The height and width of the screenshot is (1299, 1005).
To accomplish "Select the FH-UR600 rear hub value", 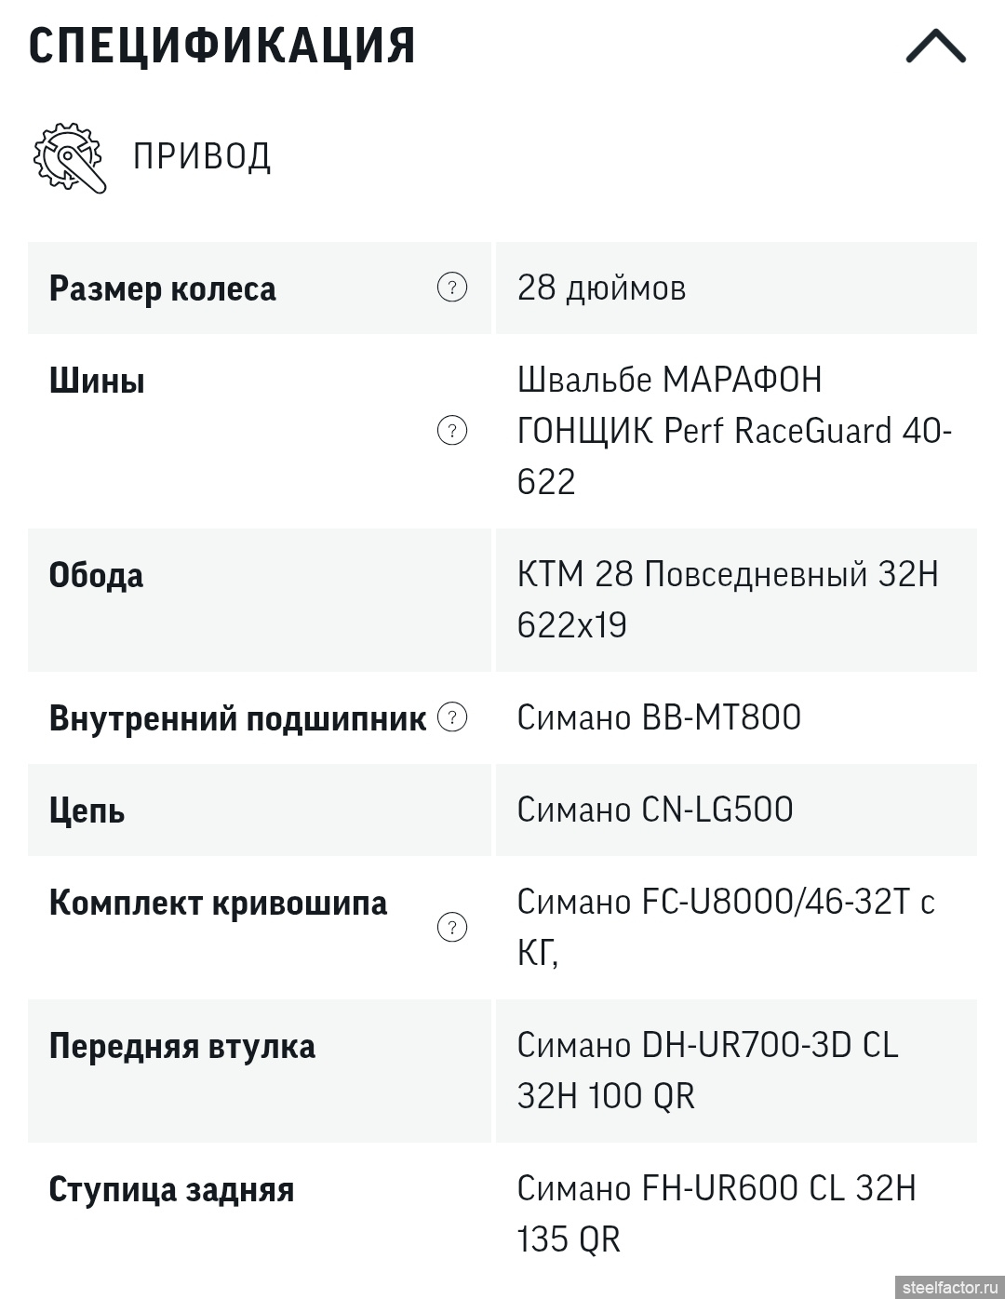I will [x=716, y=1213].
